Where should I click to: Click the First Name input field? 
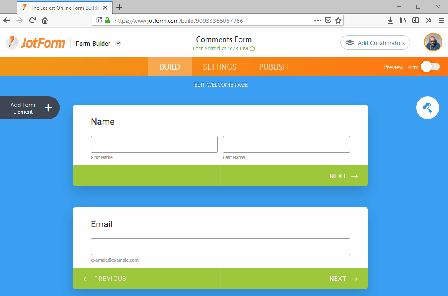click(154, 144)
